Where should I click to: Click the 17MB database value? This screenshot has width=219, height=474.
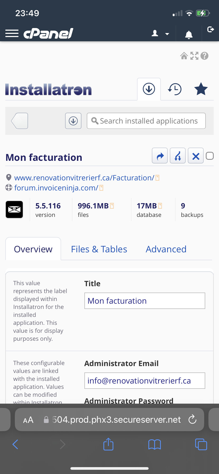tap(147, 206)
